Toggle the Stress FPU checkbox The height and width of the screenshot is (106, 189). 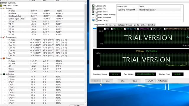97,9
